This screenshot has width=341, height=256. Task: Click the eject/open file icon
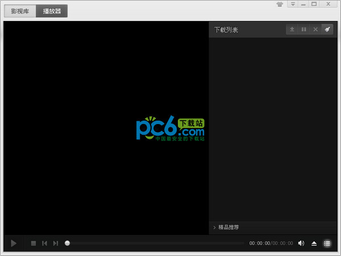pos(314,243)
